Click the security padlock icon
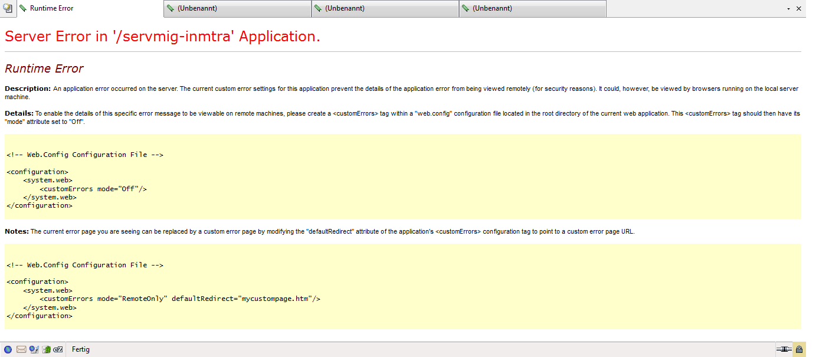The image size is (819, 357). click(x=799, y=349)
